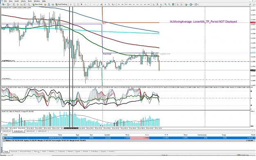Select the trendline drawing tool
The image size is (256, 160).
pos(98,5)
